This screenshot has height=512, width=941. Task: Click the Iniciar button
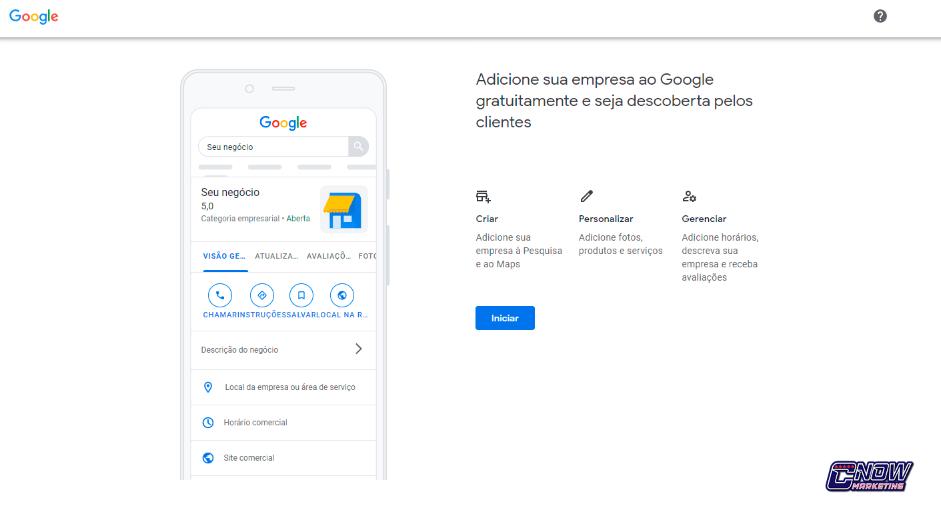coord(505,318)
